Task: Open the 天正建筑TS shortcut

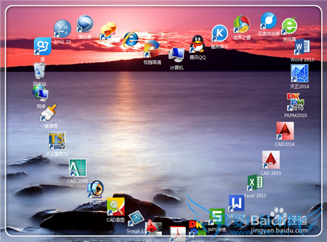Action: click(57, 141)
